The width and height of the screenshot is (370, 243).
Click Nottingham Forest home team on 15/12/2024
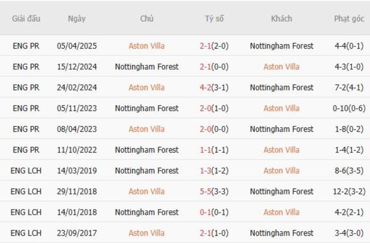pos(146,67)
